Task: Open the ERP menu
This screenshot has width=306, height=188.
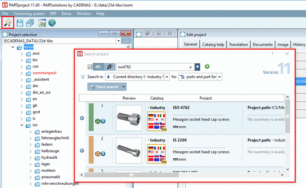Action: point(53,13)
